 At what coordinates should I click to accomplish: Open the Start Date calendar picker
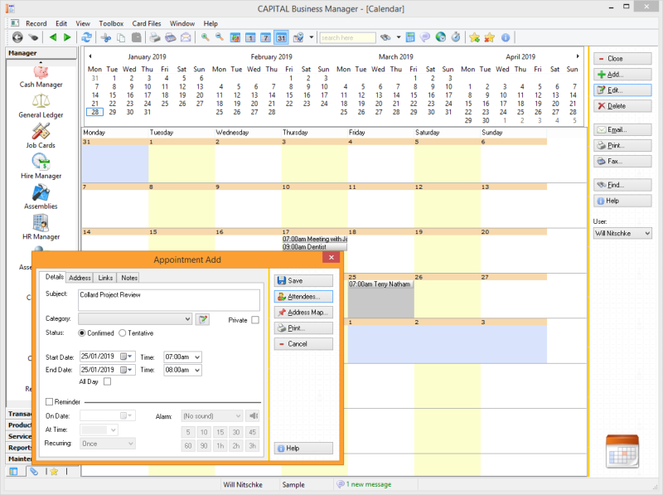[x=126, y=357]
